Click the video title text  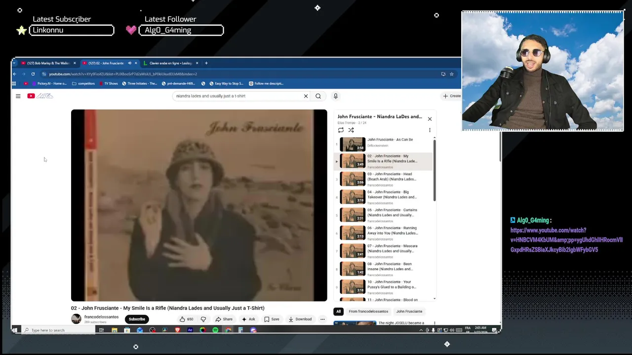[167, 308]
